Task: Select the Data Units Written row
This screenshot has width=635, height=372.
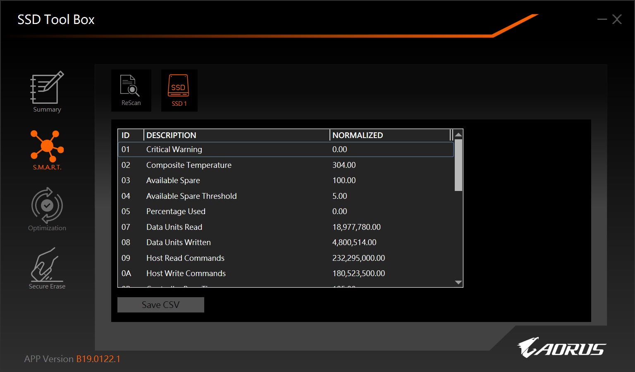Action: [285, 243]
